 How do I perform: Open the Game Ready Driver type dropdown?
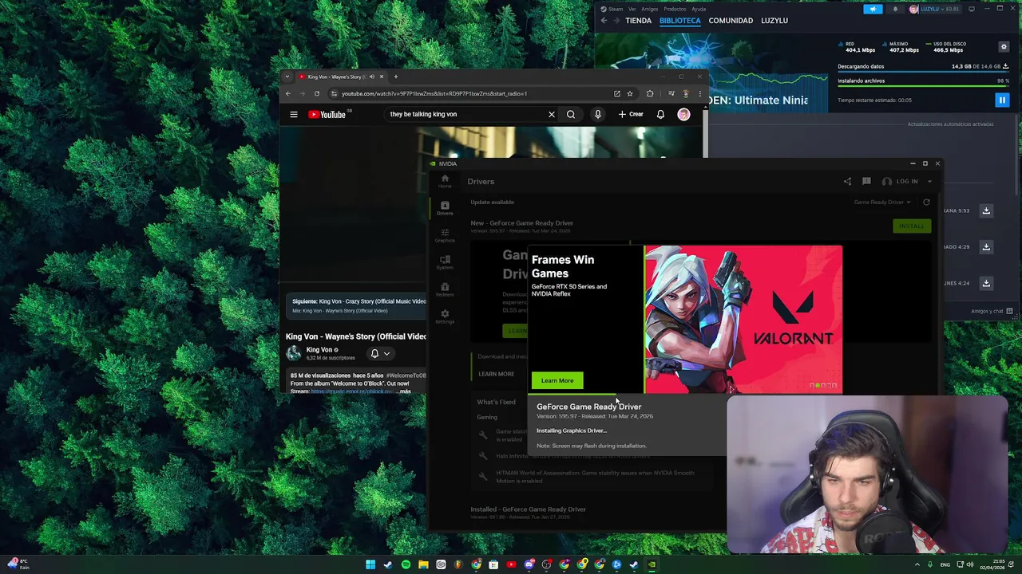pyautogui.click(x=882, y=202)
